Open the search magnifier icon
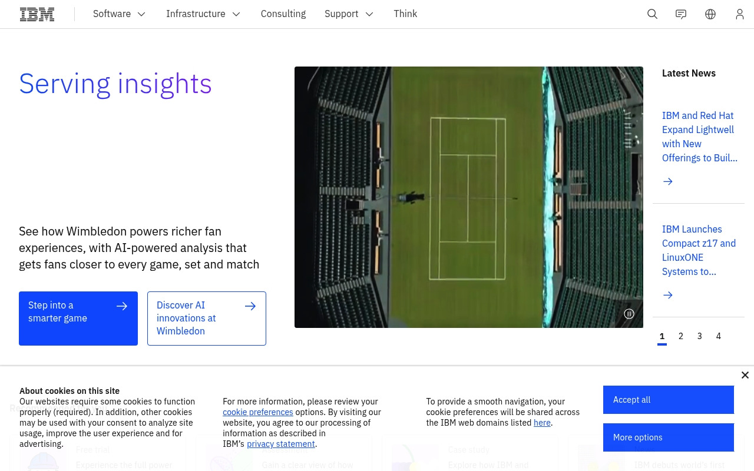The width and height of the screenshot is (754, 471). tap(652, 14)
